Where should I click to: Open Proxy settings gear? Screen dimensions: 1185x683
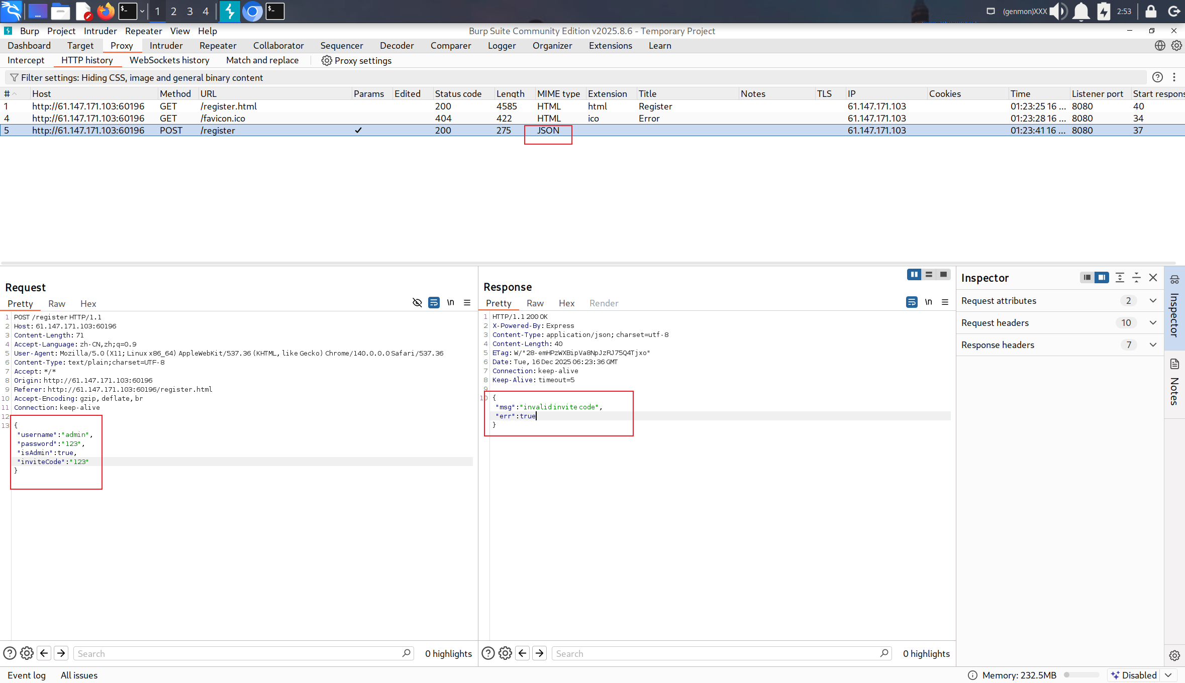pos(327,60)
